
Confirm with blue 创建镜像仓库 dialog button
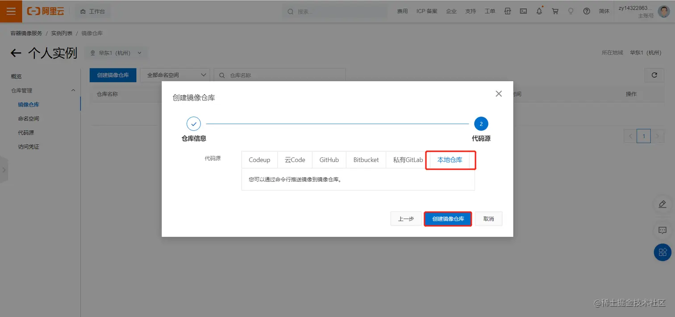448,219
